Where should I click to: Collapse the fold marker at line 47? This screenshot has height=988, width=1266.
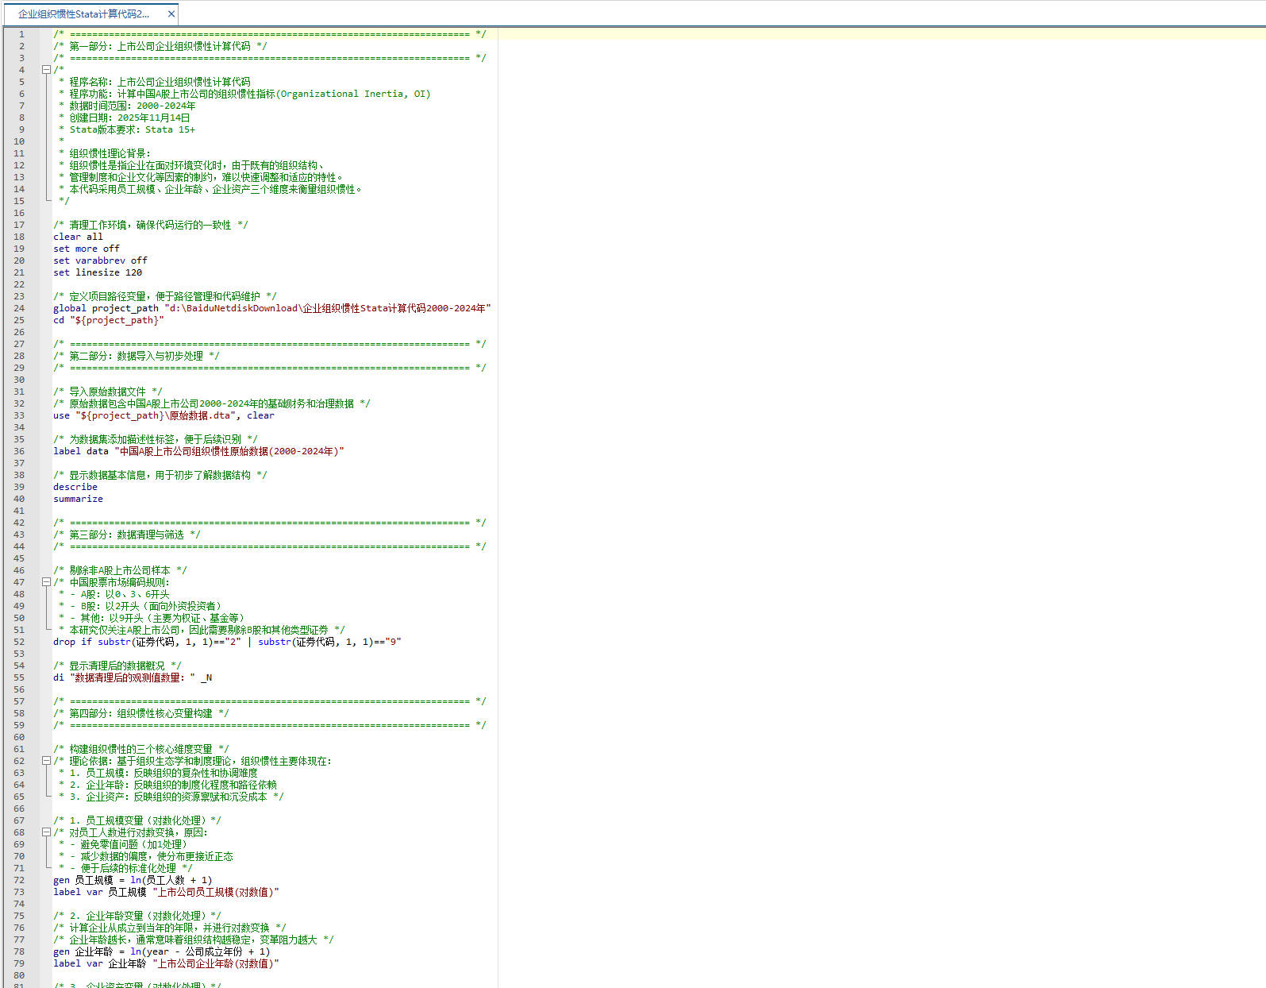click(46, 582)
